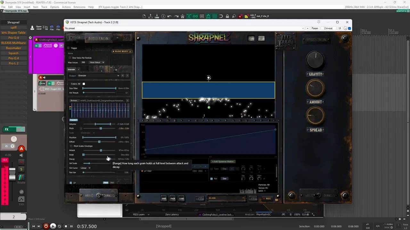
Task: Open the Track menu
Action: coord(44,7)
